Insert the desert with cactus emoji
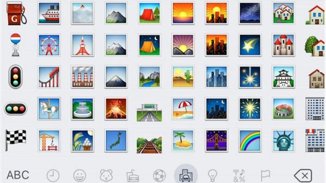Screen dimensions: 326x183 click(x=183, y=77)
